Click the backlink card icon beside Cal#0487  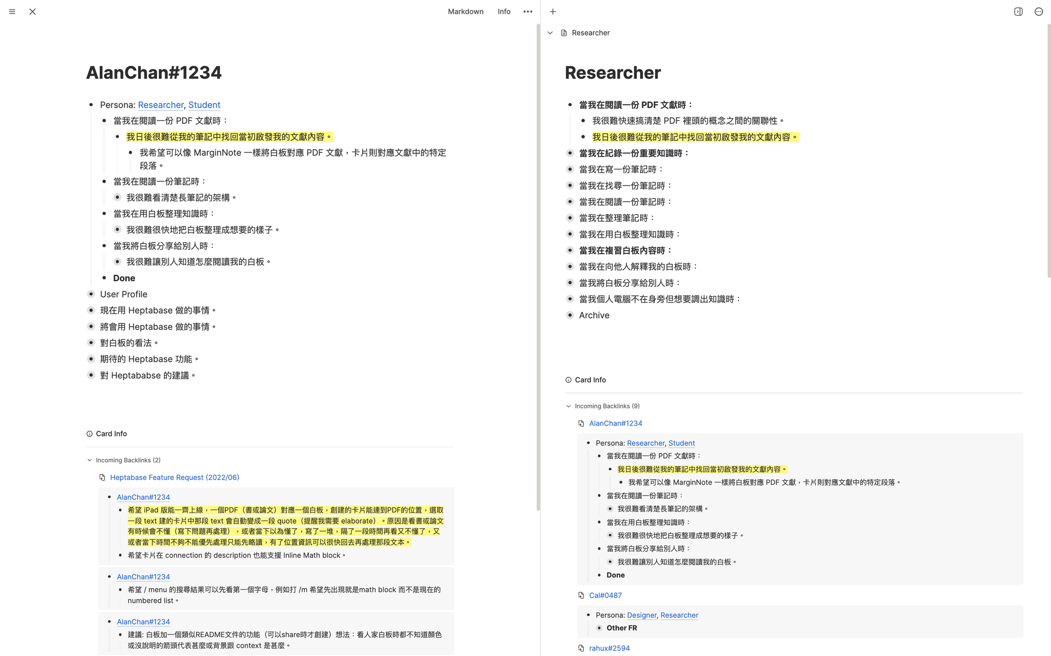pos(581,595)
